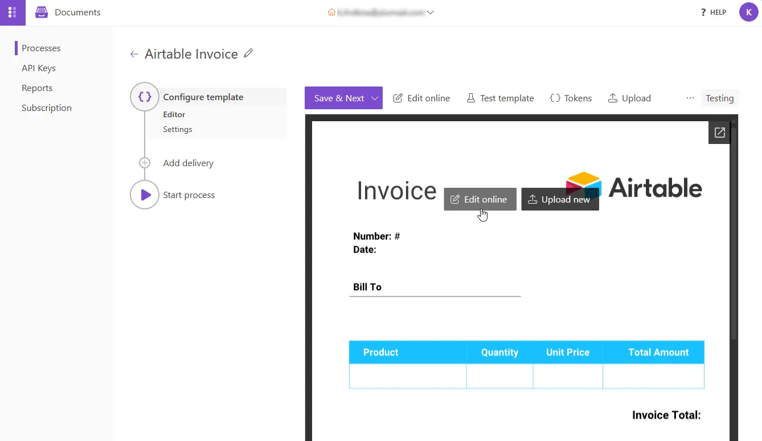This screenshot has width=762, height=441.
Task: Click the Start process play icon
Action: [x=145, y=195]
